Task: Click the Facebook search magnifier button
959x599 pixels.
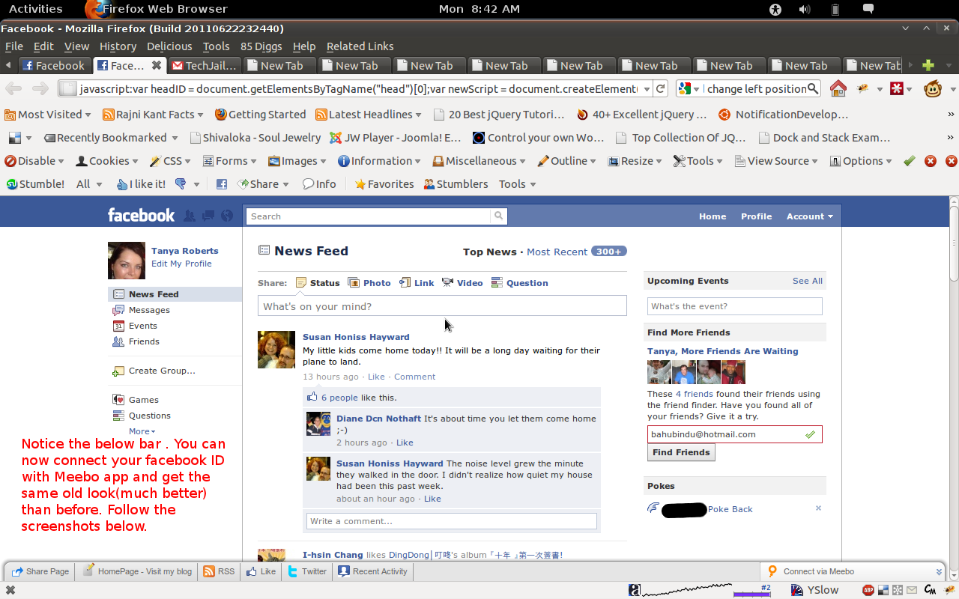Action: click(x=498, y=216)
